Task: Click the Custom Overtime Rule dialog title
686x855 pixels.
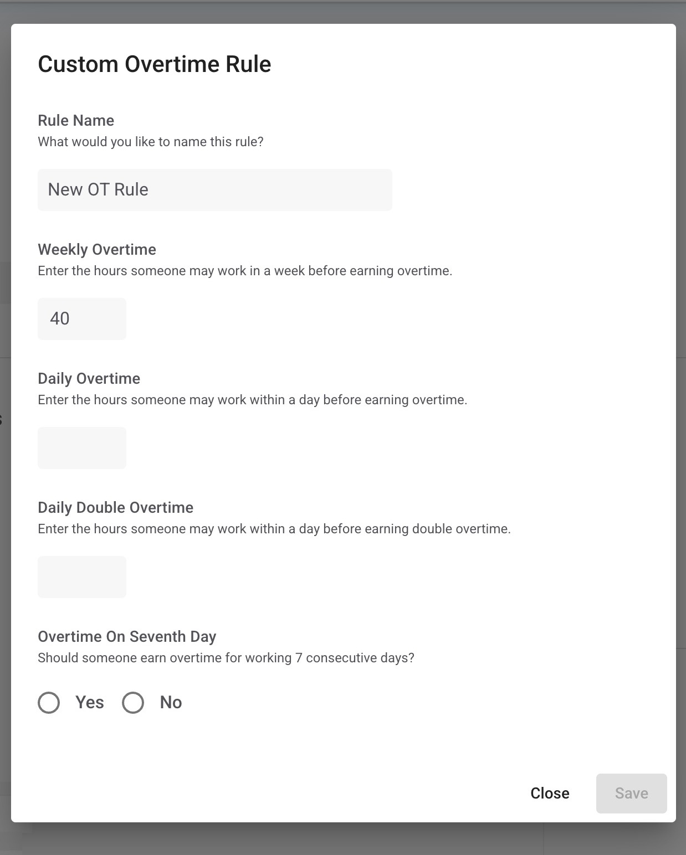Action: [x=155, y=64]
